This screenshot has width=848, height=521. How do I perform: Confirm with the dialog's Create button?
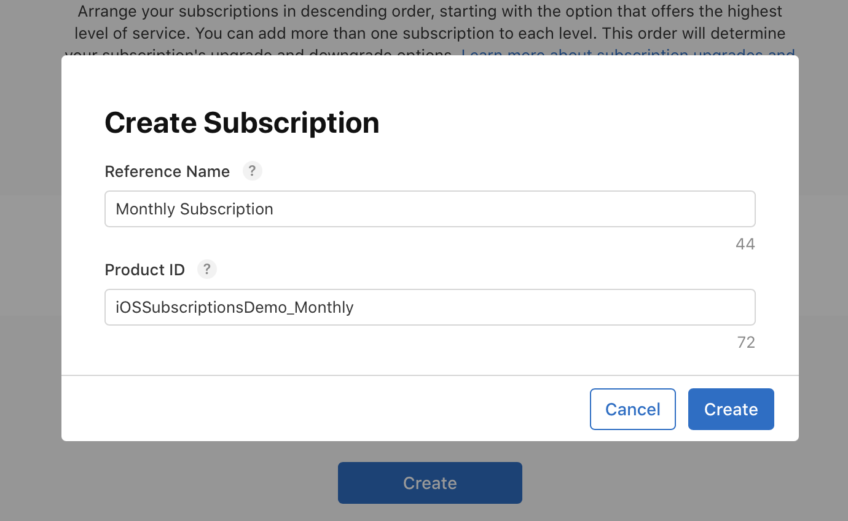731,409
